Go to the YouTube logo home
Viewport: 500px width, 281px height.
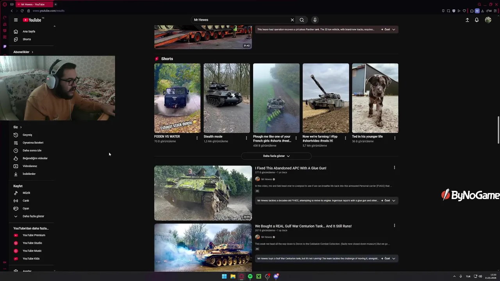coord(33,20)
